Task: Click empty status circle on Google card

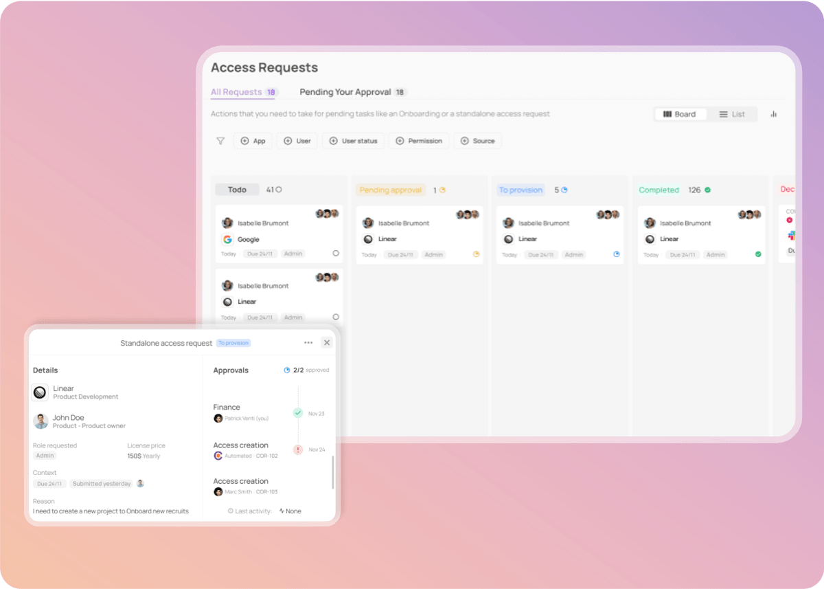Action: click(336, 254)
